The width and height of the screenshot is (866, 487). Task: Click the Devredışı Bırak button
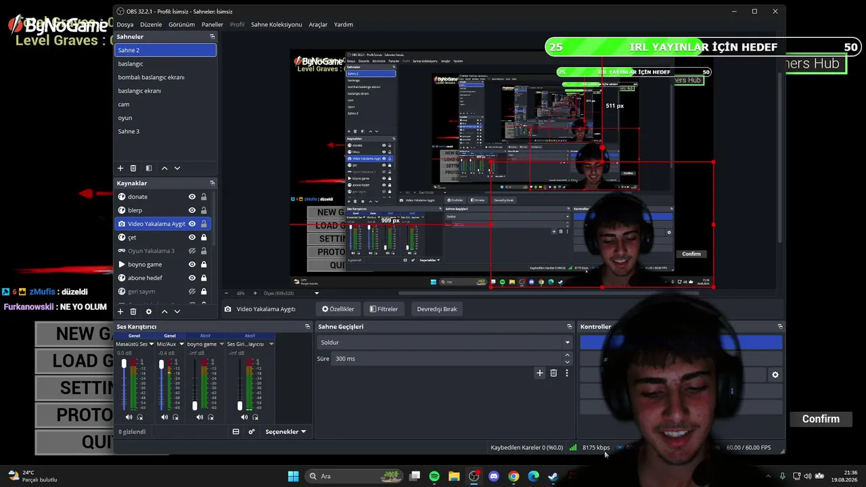point(437,309)
